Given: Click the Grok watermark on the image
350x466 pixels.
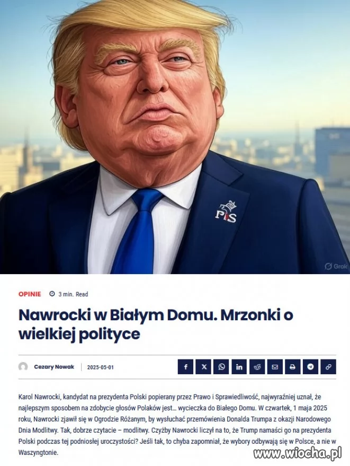Looking at the screenshot, I should click(x=336, y=266).
